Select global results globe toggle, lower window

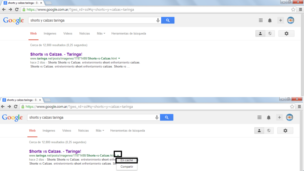[x=269, y=131]
